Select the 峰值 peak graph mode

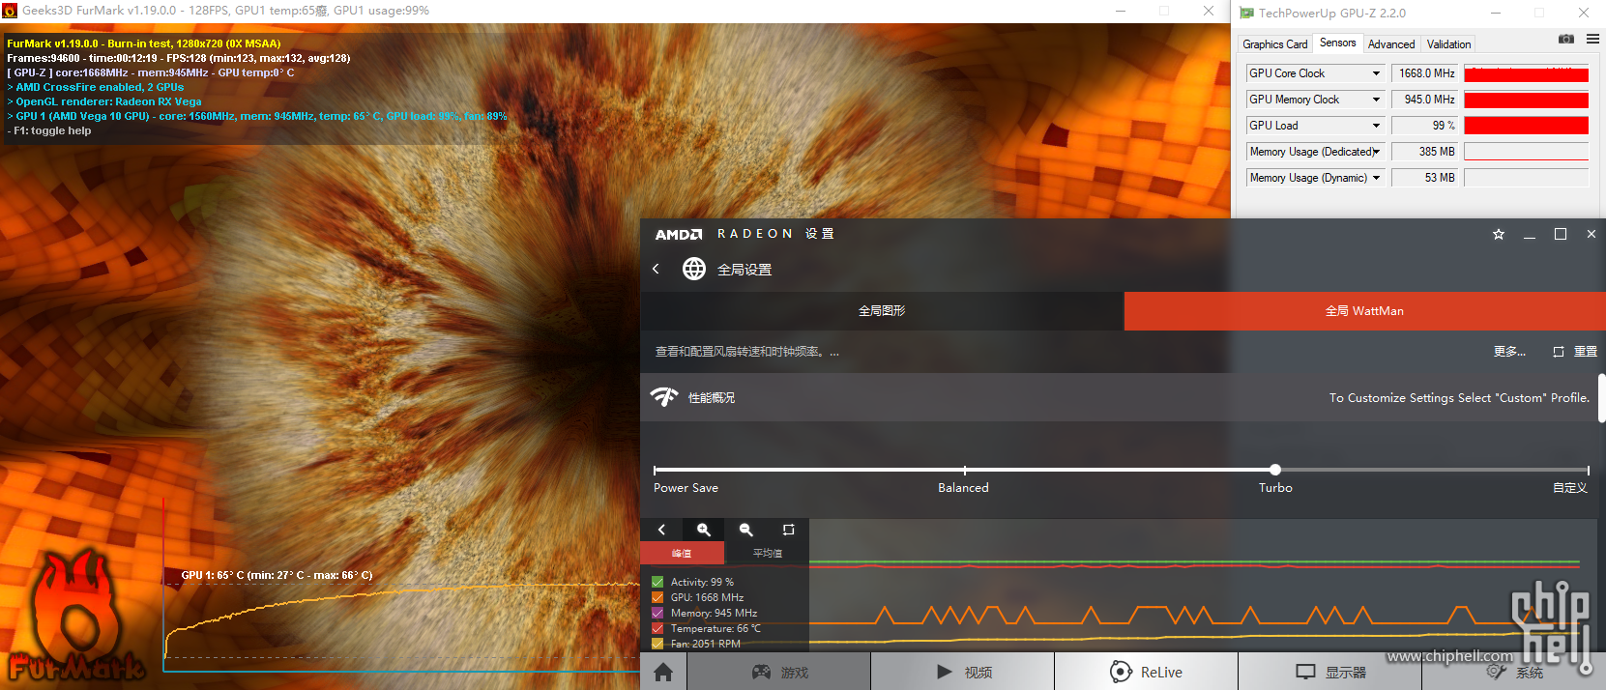click(682, 553)
